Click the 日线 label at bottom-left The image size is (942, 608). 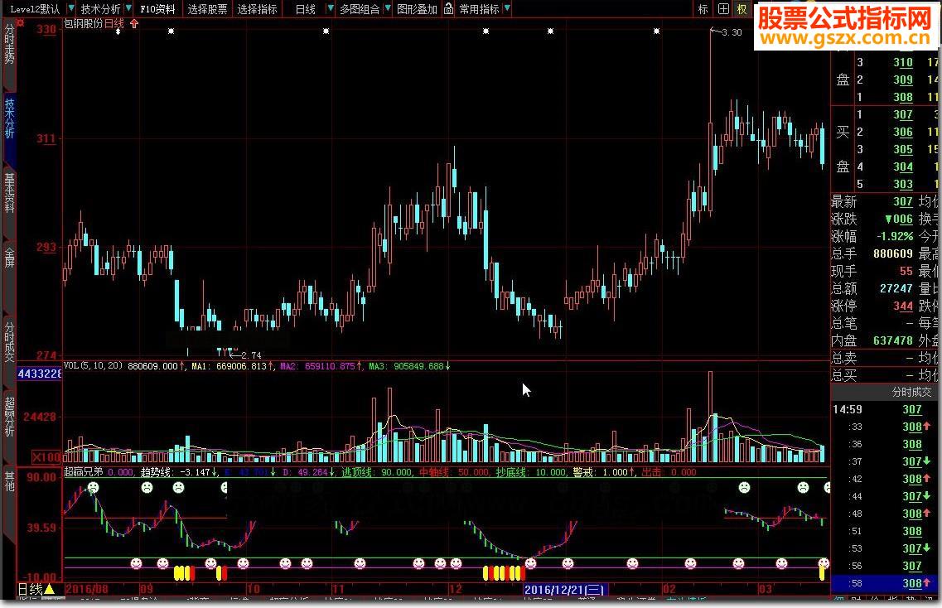pyautogui.click(x=30, y=589)
